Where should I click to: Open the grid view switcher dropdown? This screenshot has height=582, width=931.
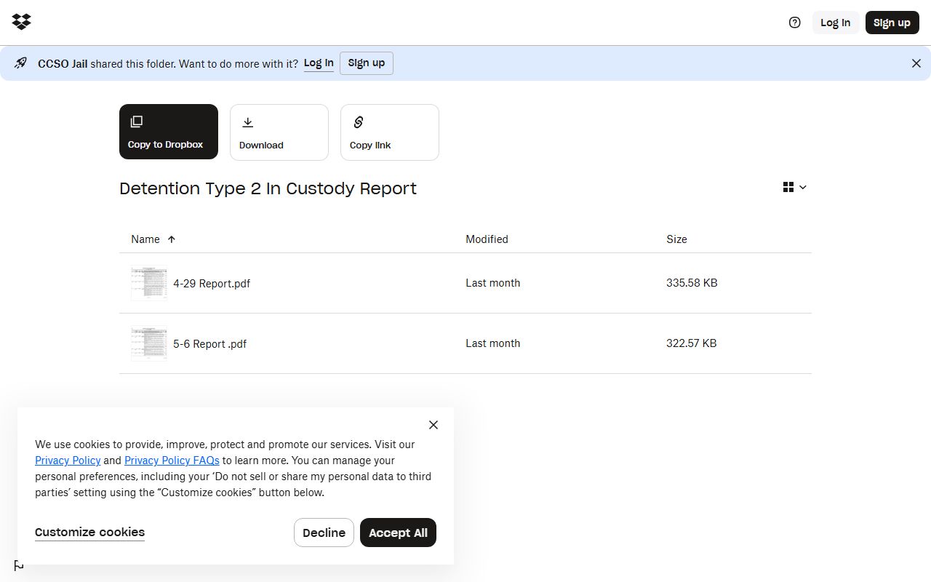(795, 188)
